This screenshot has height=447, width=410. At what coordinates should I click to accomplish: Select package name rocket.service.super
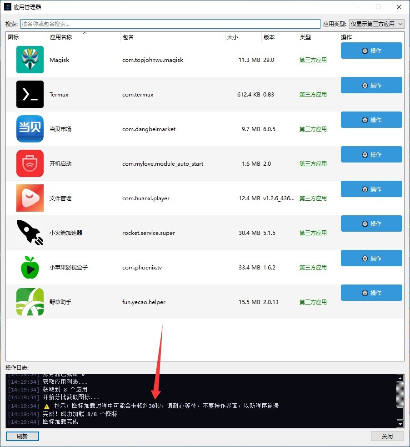tap(149, 233)
